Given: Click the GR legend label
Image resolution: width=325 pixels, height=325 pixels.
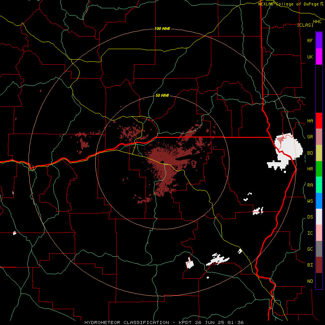Looking at the screenshot, I should 310,137.
